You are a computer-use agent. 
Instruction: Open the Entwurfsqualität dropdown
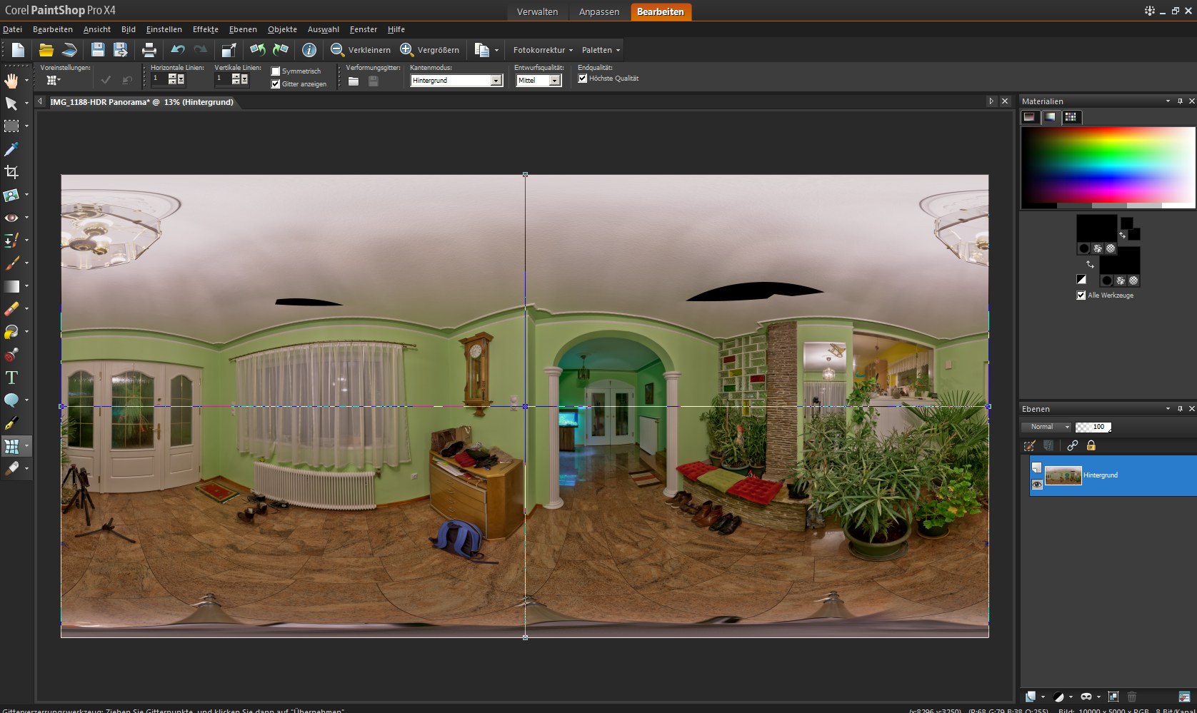pos(554,81)
